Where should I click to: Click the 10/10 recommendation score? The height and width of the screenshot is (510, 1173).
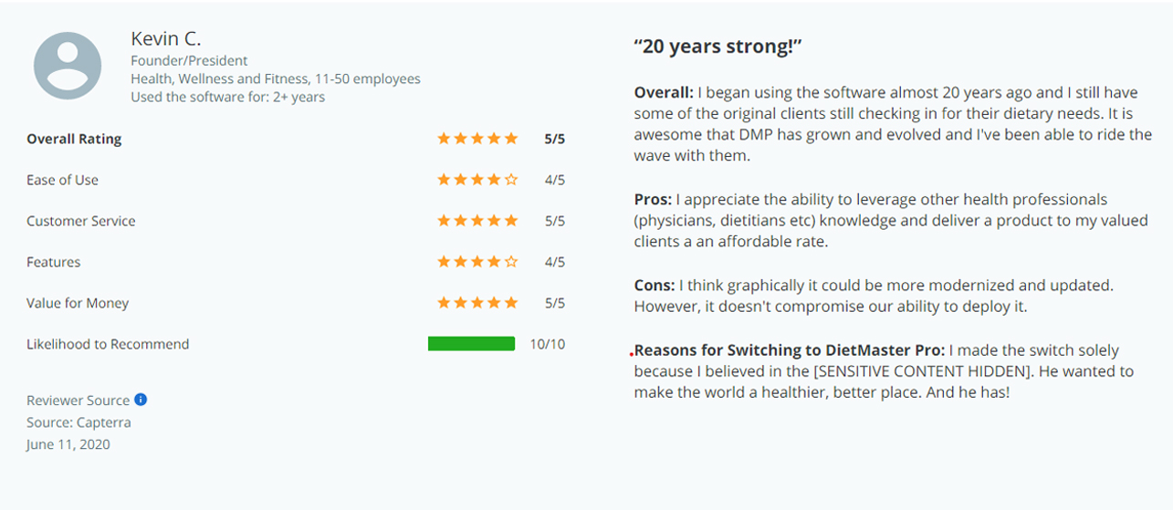click(548, 344)
